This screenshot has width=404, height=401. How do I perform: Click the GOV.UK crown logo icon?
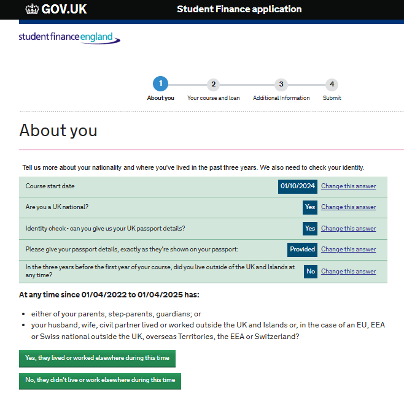(x=32, y=9)
